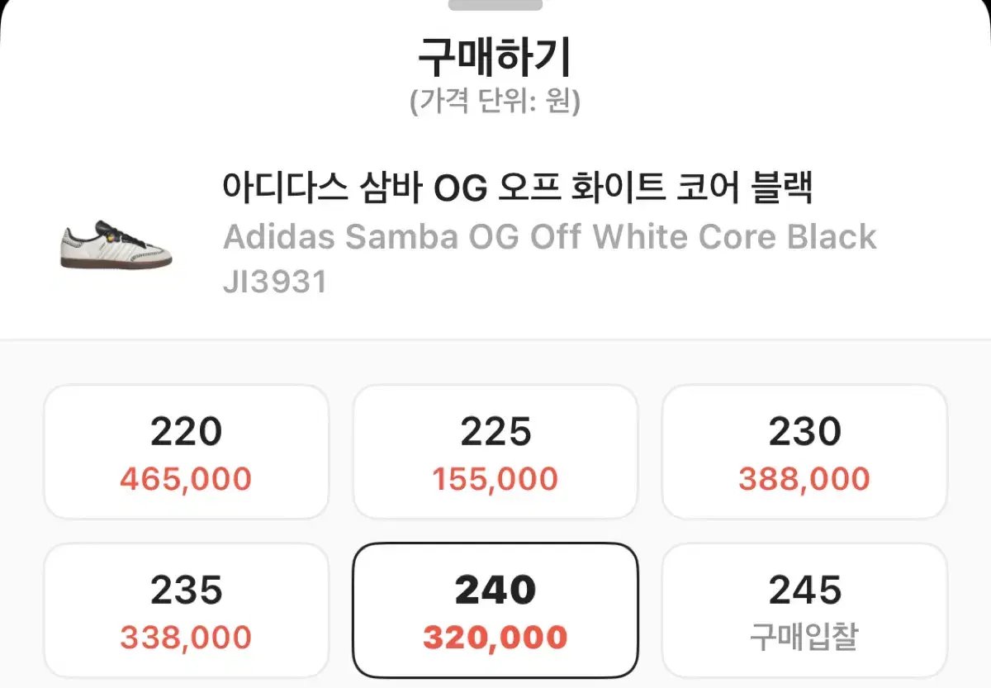Click the model code JI3931
This screenshot has height=688, width=991.
[x=275, y=282]
